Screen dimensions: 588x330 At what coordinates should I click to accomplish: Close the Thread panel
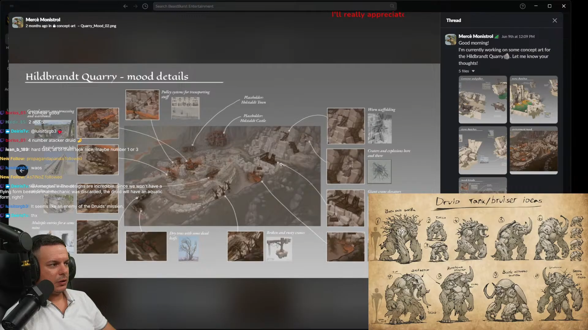(x=555, y=20)
